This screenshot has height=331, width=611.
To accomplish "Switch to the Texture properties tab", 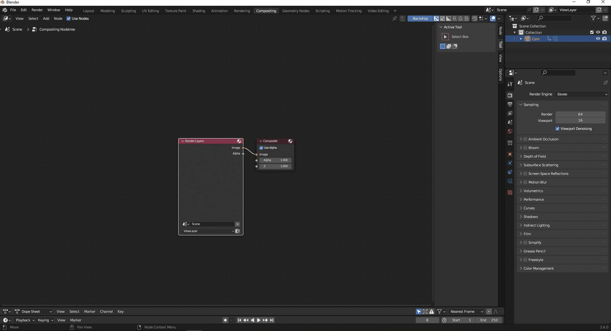I will tap(510, 192).
